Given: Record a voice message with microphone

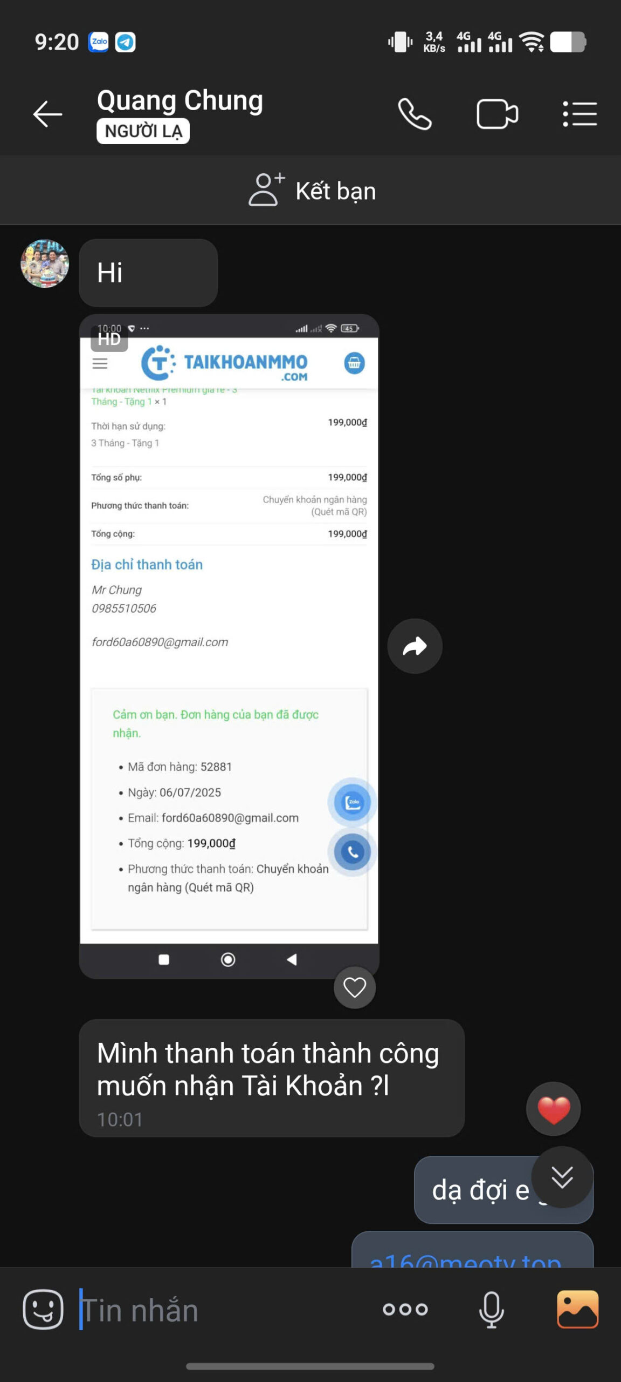Looking at the screenshot, I should coord(491,1310).
